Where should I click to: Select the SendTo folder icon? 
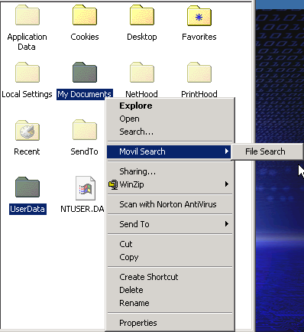(x=85, y=129)
